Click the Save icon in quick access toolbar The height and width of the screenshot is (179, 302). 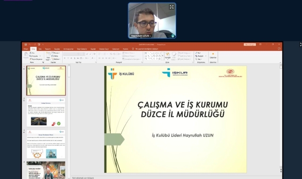(x=25, y=44)
